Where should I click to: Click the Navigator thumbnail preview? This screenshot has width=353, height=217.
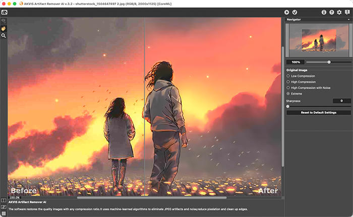tap(319, 40)
